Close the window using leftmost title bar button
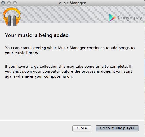Screen dimensions: 145x137 pos(3,3)
